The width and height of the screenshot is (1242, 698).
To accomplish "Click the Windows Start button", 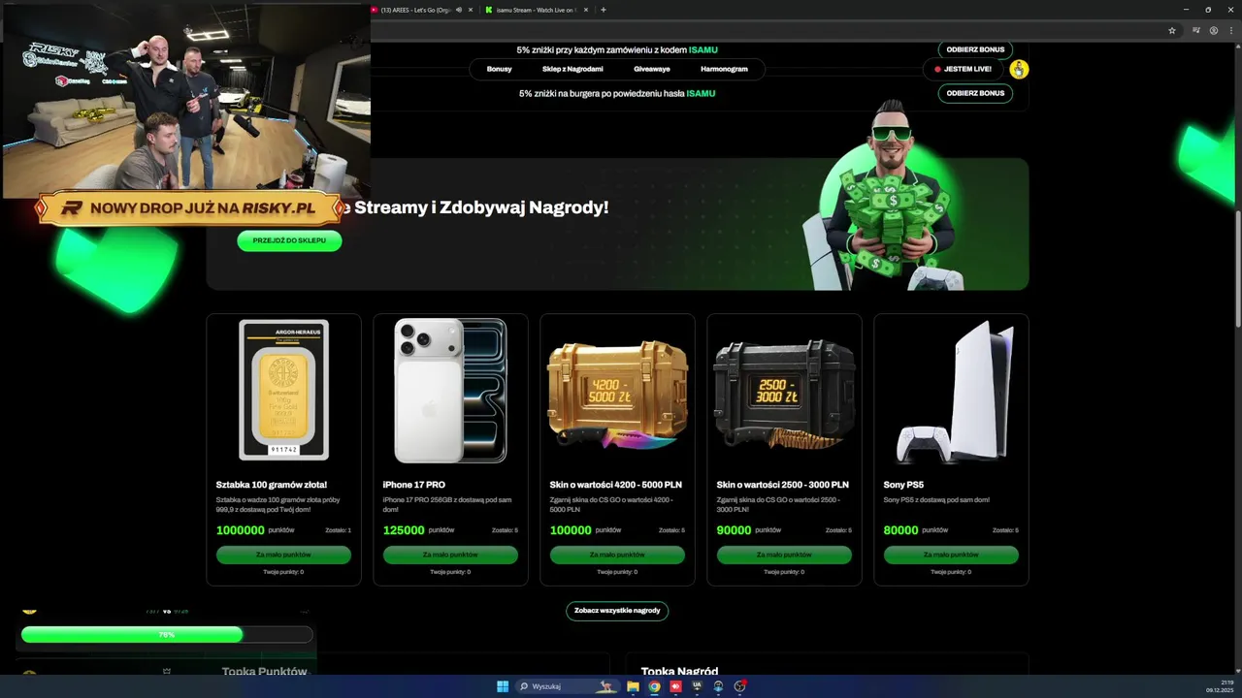I will 503,686.
